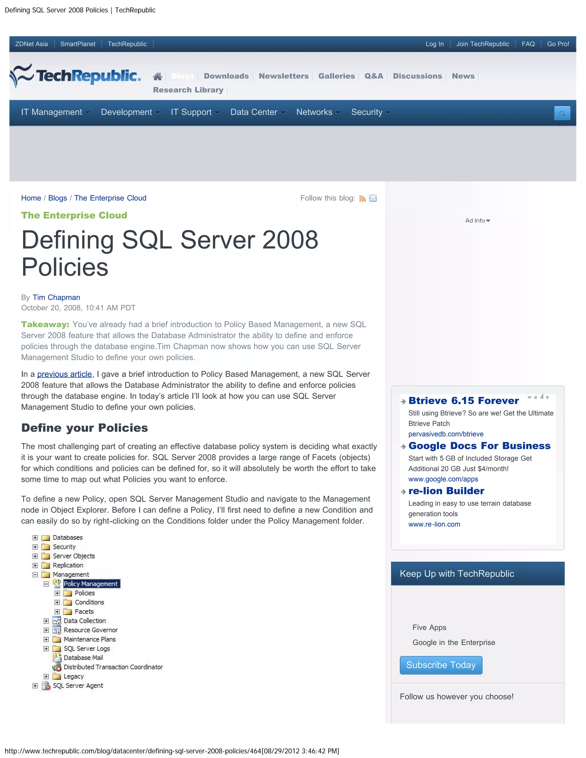Open the IT Management dropdown menu
586x758 pixels.
click(55, 112)
